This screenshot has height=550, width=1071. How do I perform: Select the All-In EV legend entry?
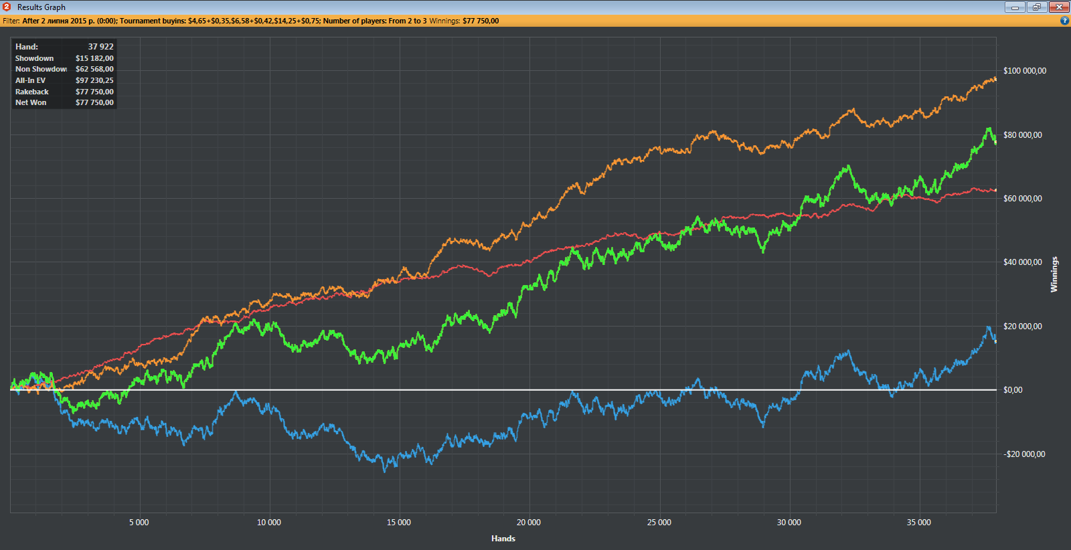tap(64, 80)
